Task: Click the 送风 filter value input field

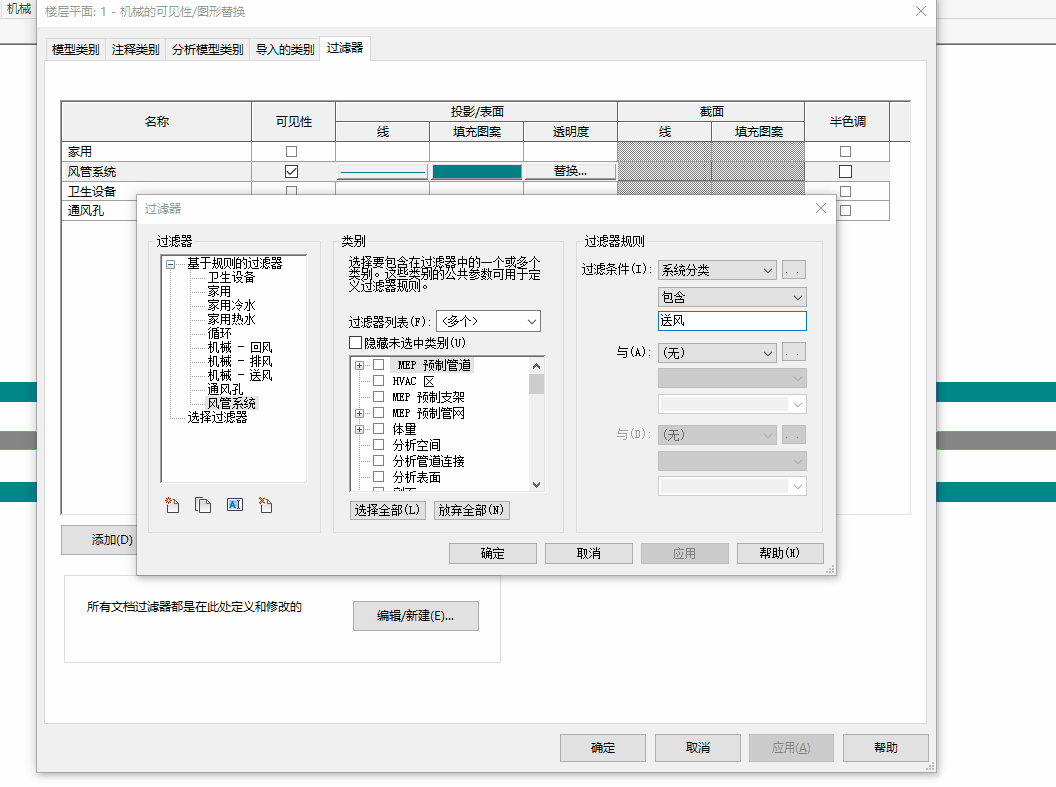Action: click(732, 320)
